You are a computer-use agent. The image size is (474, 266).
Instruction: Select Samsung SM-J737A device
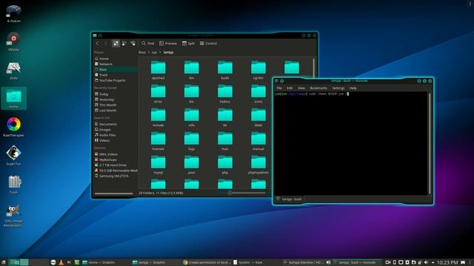tap(116, 176)
